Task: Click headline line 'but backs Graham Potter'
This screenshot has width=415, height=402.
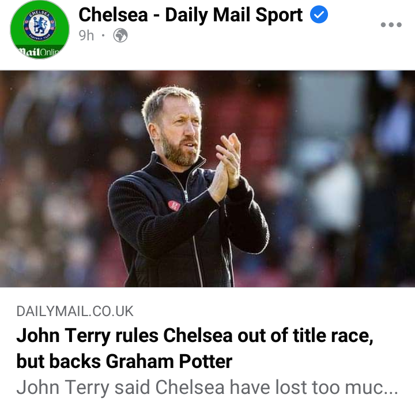Action: 124,362
